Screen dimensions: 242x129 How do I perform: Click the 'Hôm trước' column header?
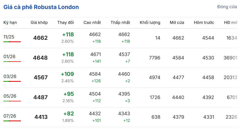point(204,23)
